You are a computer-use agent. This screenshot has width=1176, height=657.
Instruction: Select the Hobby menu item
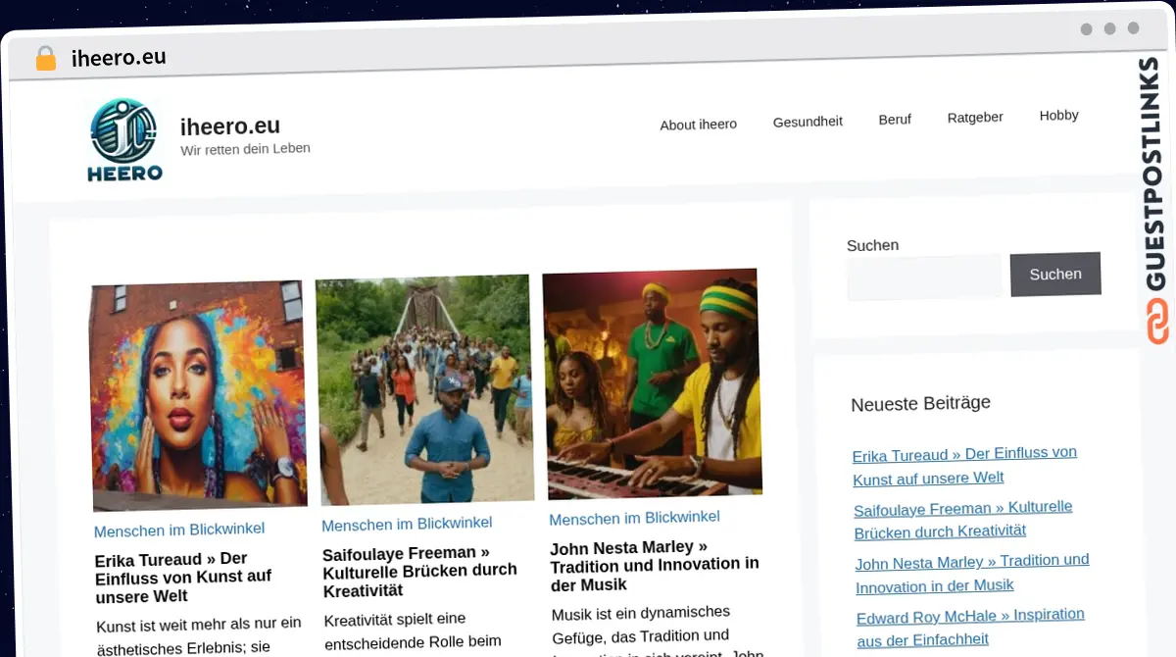tap(1058, 116)
